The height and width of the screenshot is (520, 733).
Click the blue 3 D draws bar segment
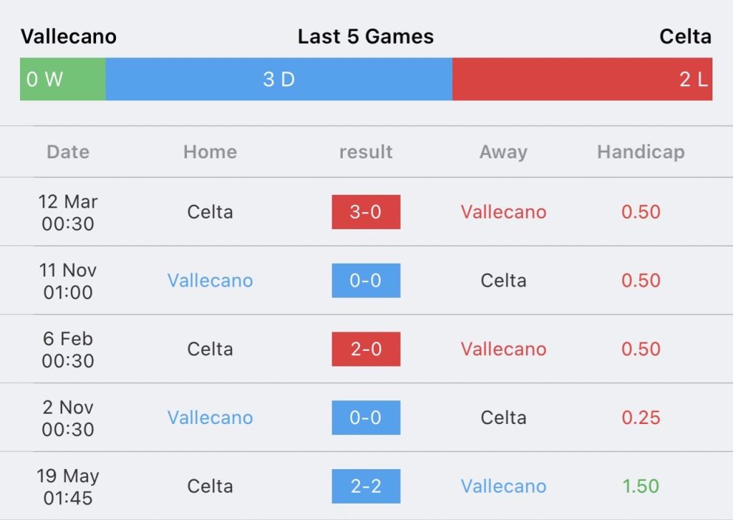coord(279,79)
